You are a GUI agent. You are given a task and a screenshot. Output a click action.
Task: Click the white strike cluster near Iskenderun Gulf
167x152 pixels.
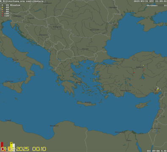coord(158,88)
